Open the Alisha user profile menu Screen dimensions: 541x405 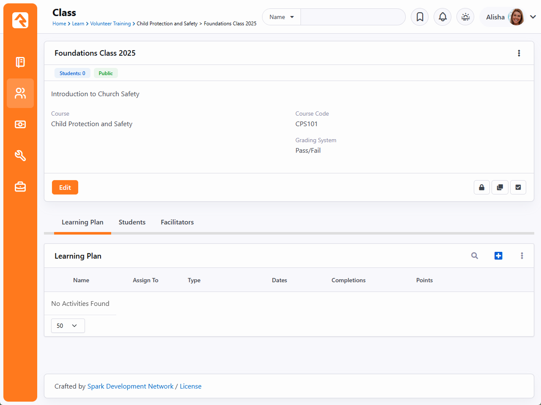(510, 17)
